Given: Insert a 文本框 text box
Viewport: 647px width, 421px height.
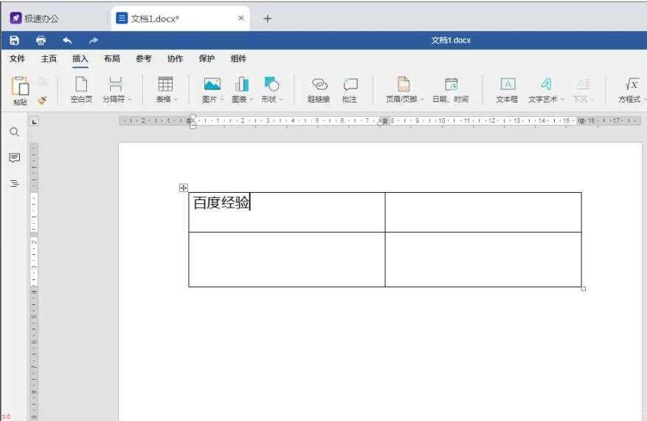Looking at the screenshot, I should [x=507, y=89].
